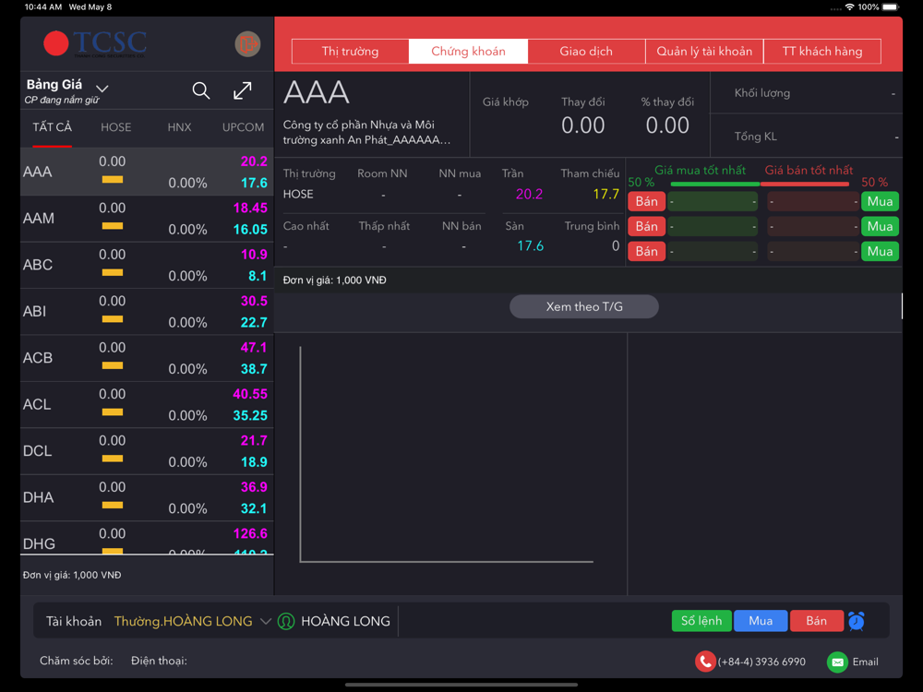Filter price list by HNX
923x692 pixels.
pos(179,127)
